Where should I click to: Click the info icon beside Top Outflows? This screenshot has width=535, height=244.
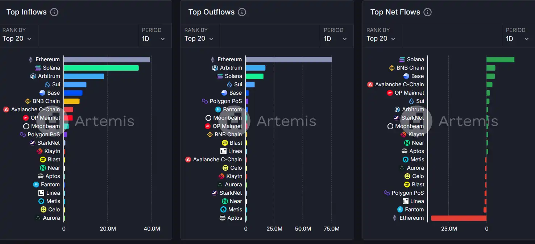coord(242,12)
